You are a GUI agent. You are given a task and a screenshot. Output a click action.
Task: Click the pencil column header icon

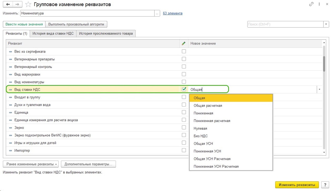pyautogui.click(x=184, y=44)
